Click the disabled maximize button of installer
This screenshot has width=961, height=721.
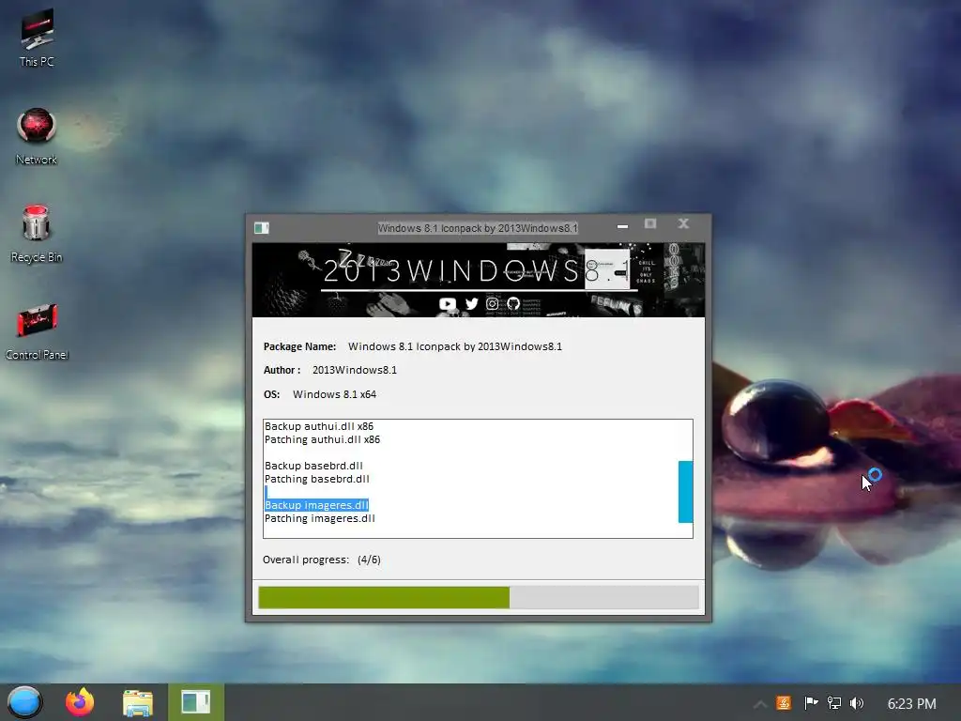click(650, 223)
